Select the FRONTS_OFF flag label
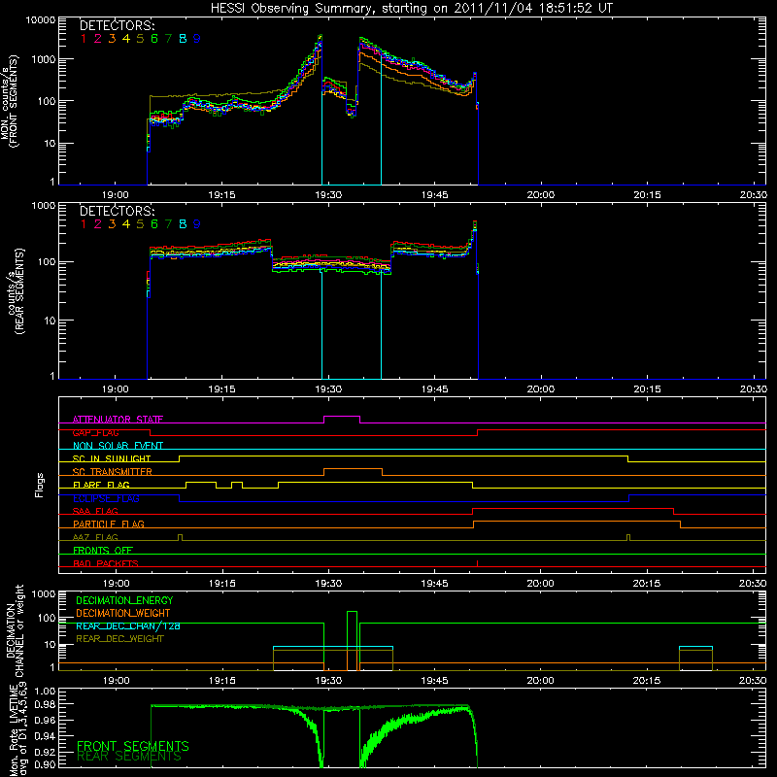Image resolution: width=777 pixels, height=777 pixels. pos(103,550)
